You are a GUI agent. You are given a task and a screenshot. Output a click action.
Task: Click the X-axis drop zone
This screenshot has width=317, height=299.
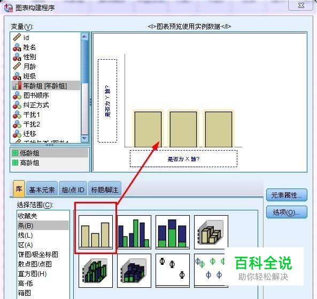183,159
